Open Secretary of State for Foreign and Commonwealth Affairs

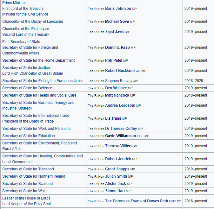click(30, 50)
